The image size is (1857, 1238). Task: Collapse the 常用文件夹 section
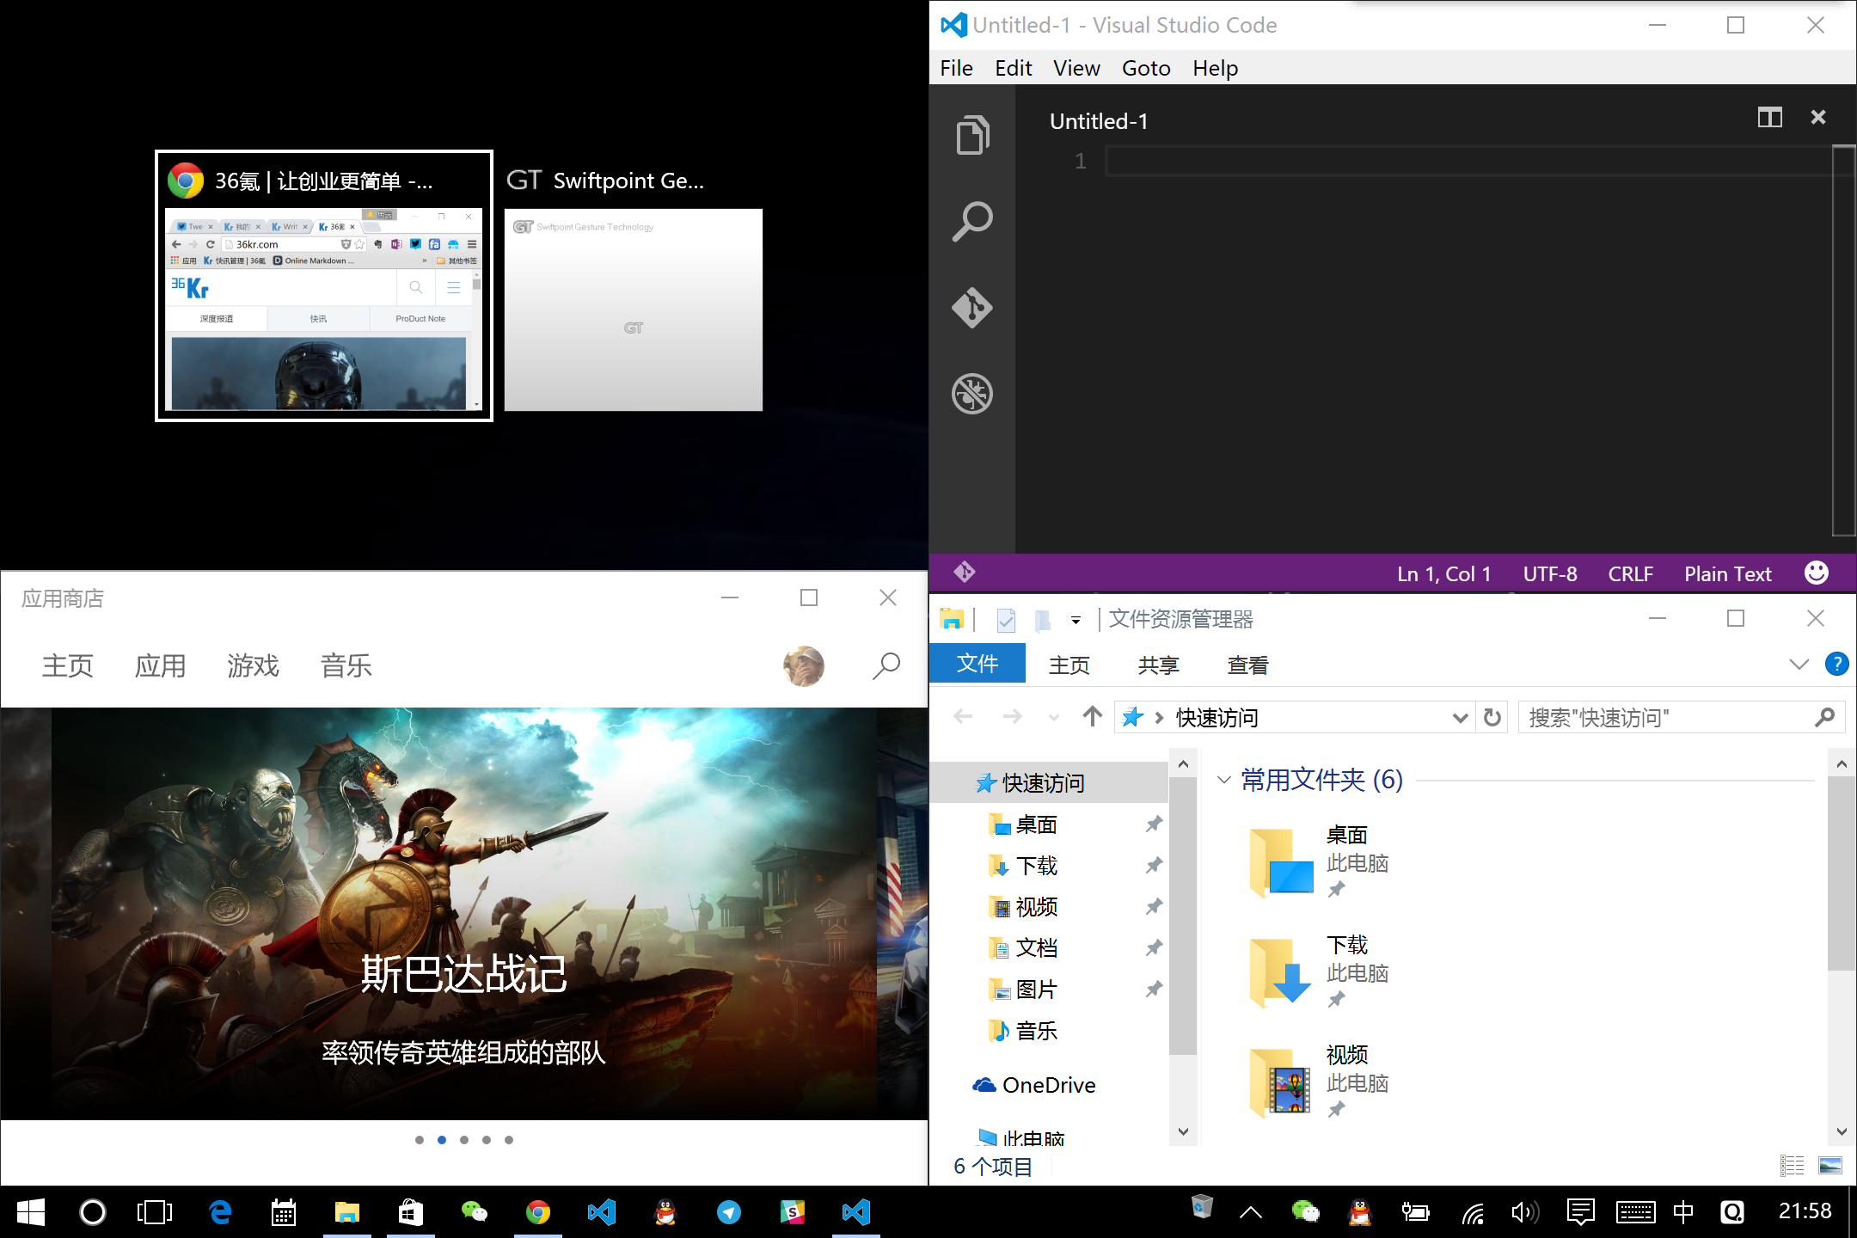[1224, 780]
